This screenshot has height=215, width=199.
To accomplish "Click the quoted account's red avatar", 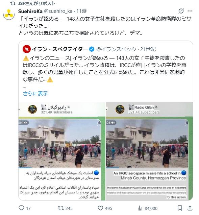I will click(27, 49).
